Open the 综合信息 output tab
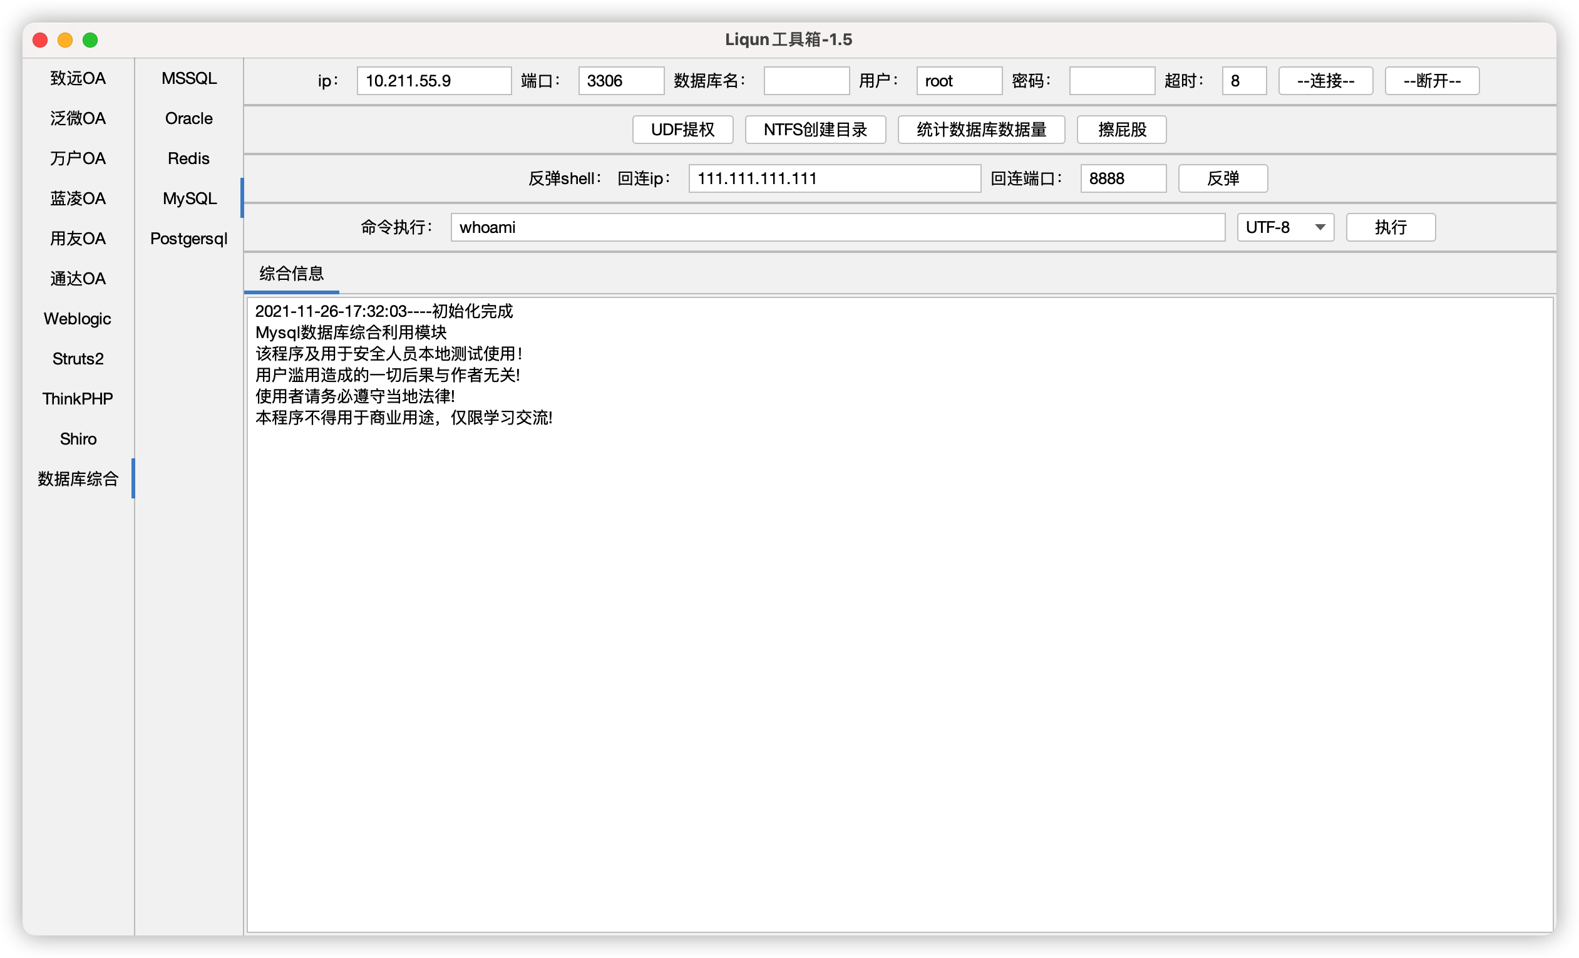The height and width of the screenshot is (958, 1579). [292, 274]
